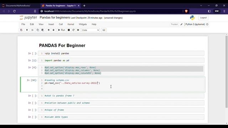The width and height of the screenshot is (228, 128).
Task: Click the In [50] cell prompt
Action: coord(32,80)
